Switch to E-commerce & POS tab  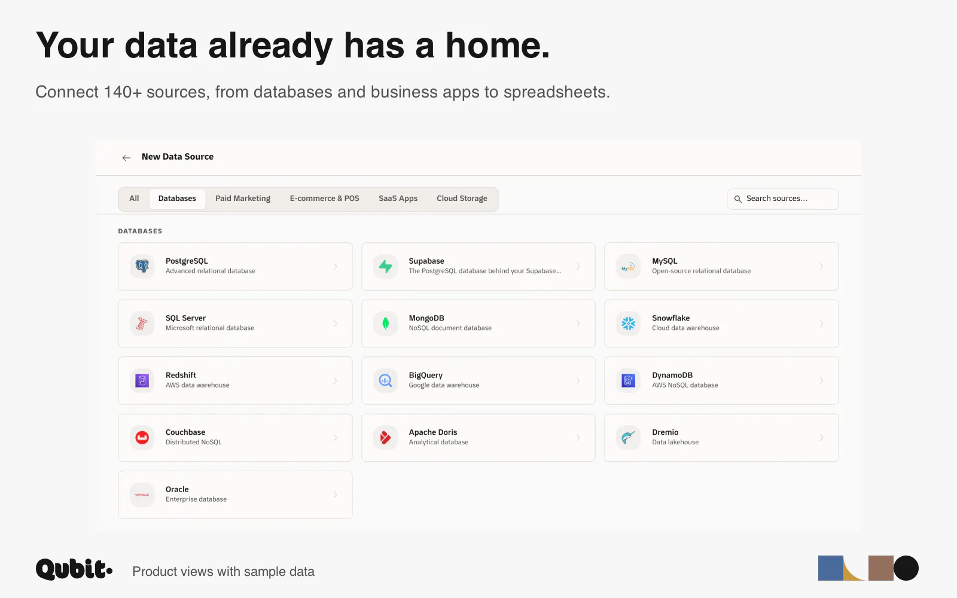[x=325, y=199]
